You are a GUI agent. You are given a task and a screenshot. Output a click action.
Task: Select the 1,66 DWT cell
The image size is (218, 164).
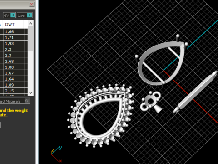[x=13, y=32]
